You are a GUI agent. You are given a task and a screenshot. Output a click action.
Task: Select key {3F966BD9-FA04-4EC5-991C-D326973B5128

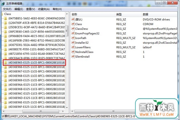point(37,36)
